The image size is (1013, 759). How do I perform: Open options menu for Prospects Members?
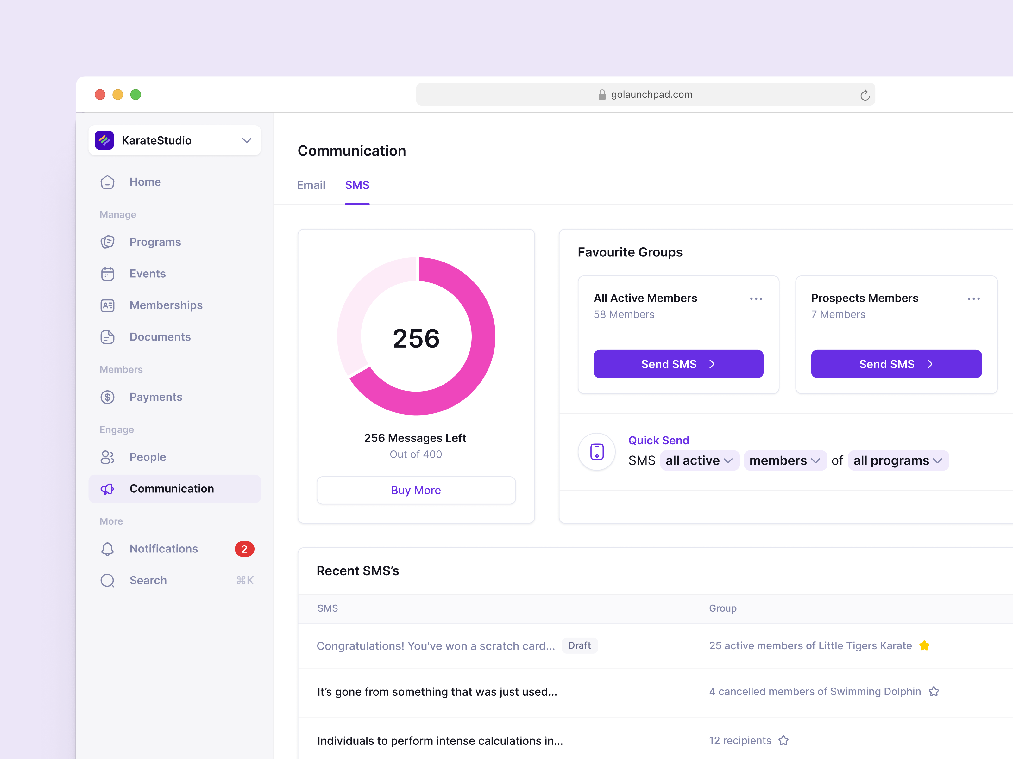[x=974, y=299]
